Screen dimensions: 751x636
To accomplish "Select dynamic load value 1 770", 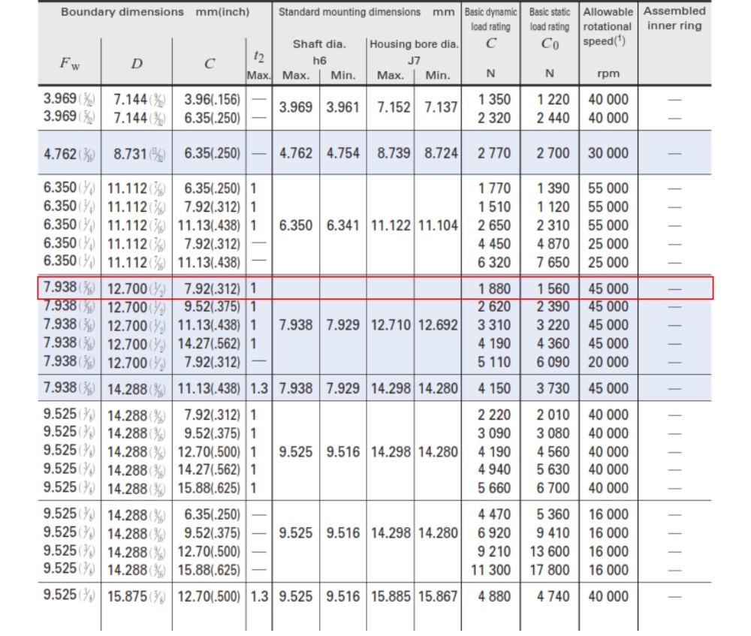I will [495, 188].
